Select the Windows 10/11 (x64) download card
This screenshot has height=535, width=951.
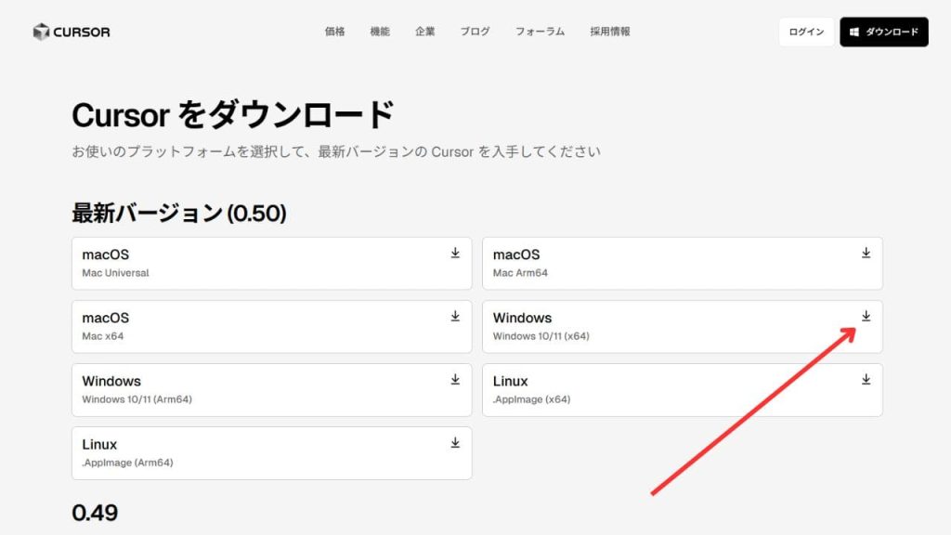click(x=683, y=326)
